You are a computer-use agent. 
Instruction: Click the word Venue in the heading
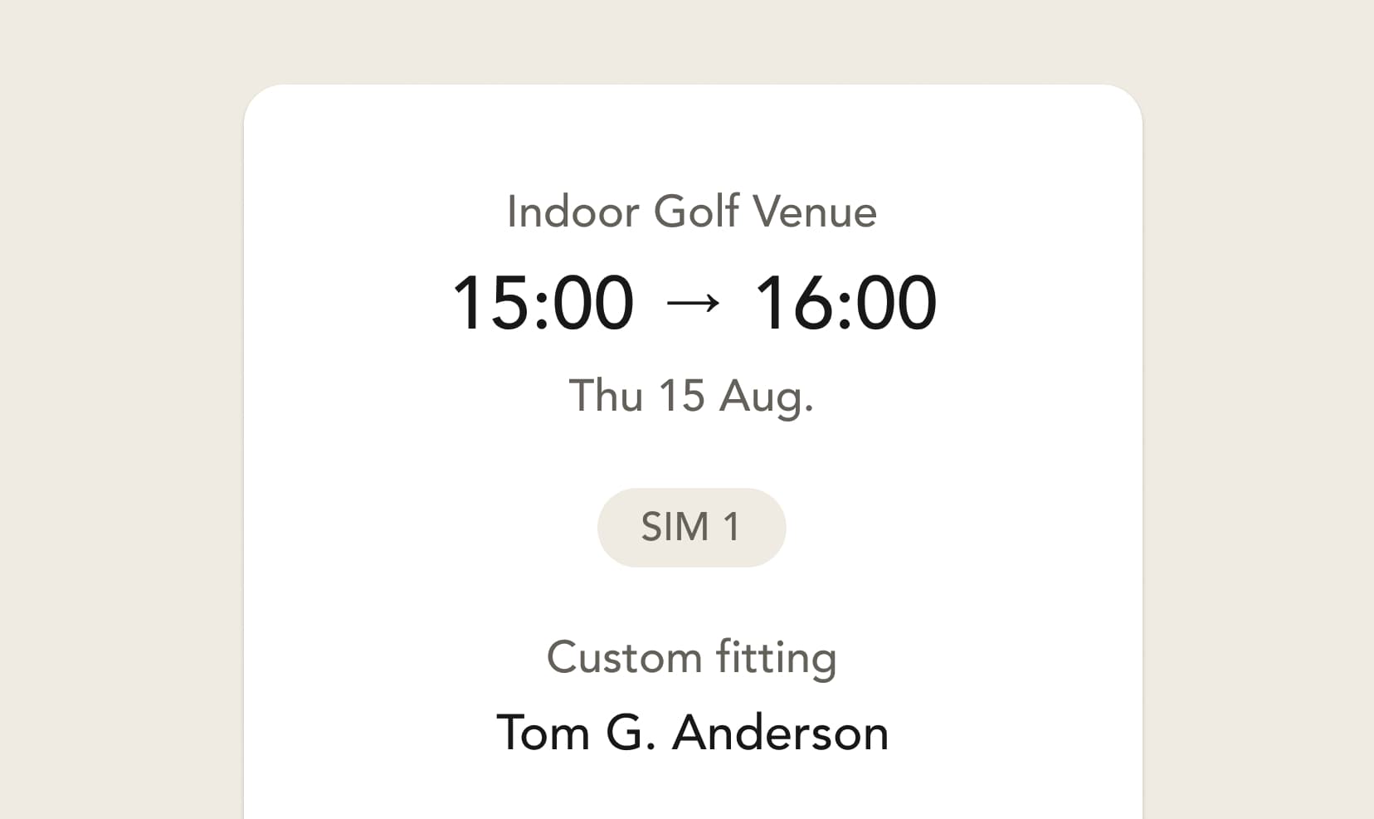[814, 212]
